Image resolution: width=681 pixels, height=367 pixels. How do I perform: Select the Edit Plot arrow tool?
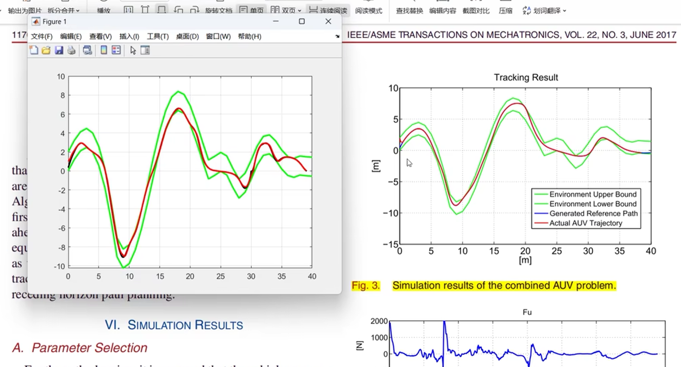click(133, 50)
